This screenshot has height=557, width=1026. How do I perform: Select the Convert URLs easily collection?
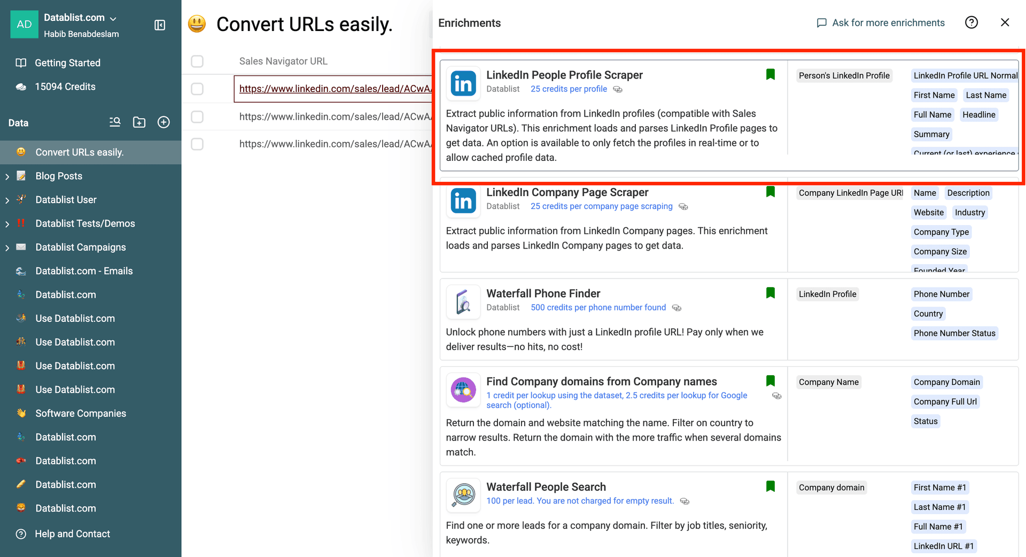pyautogui.click(x=80, y=152)
